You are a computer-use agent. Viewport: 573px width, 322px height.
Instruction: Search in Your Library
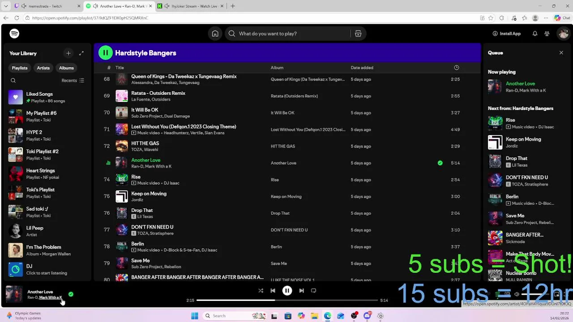(13, 80)
